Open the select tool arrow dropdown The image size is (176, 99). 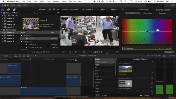point(37,56)
